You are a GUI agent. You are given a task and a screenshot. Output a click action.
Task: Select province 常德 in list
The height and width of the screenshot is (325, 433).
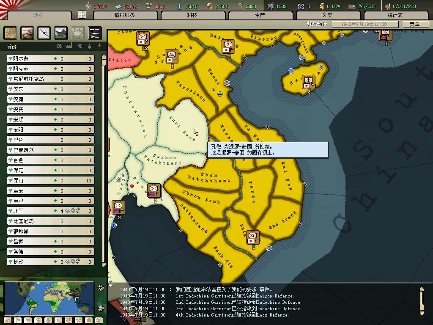51,251
